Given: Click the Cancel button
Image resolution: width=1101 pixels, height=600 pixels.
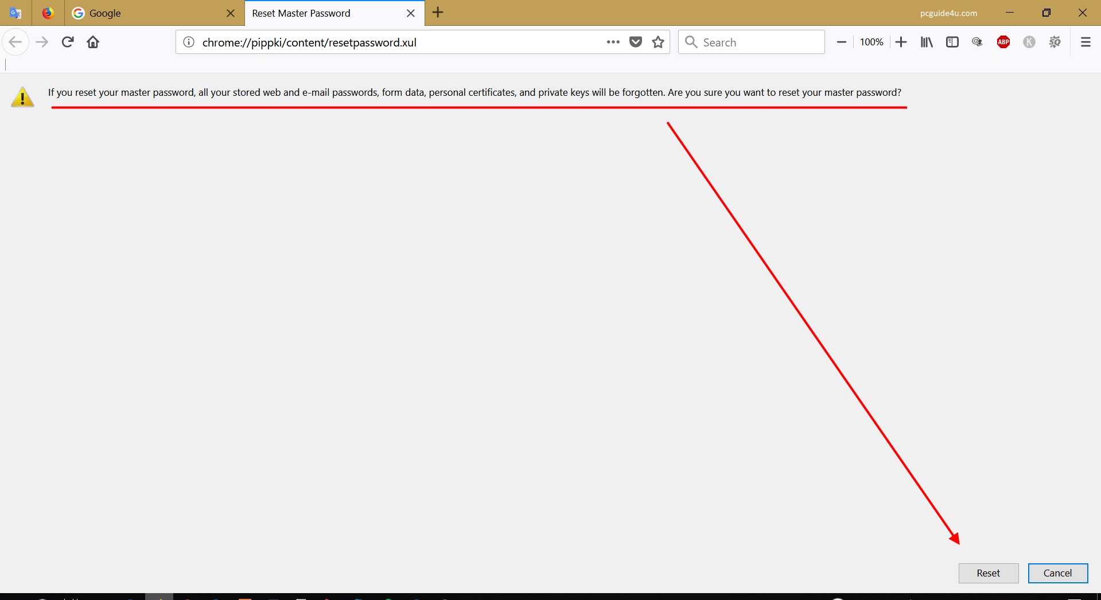Looking at the screenshot, I should tap(1057, 573).
